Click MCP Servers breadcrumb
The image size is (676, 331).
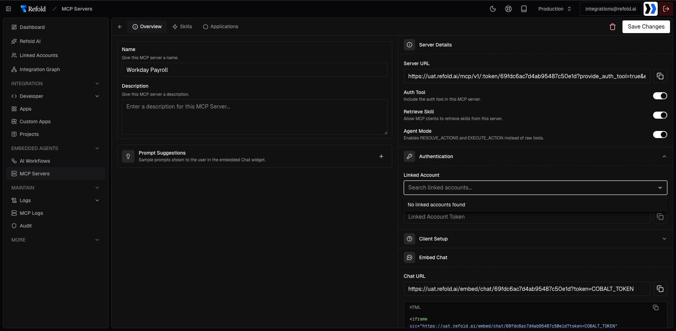[77, 9]
